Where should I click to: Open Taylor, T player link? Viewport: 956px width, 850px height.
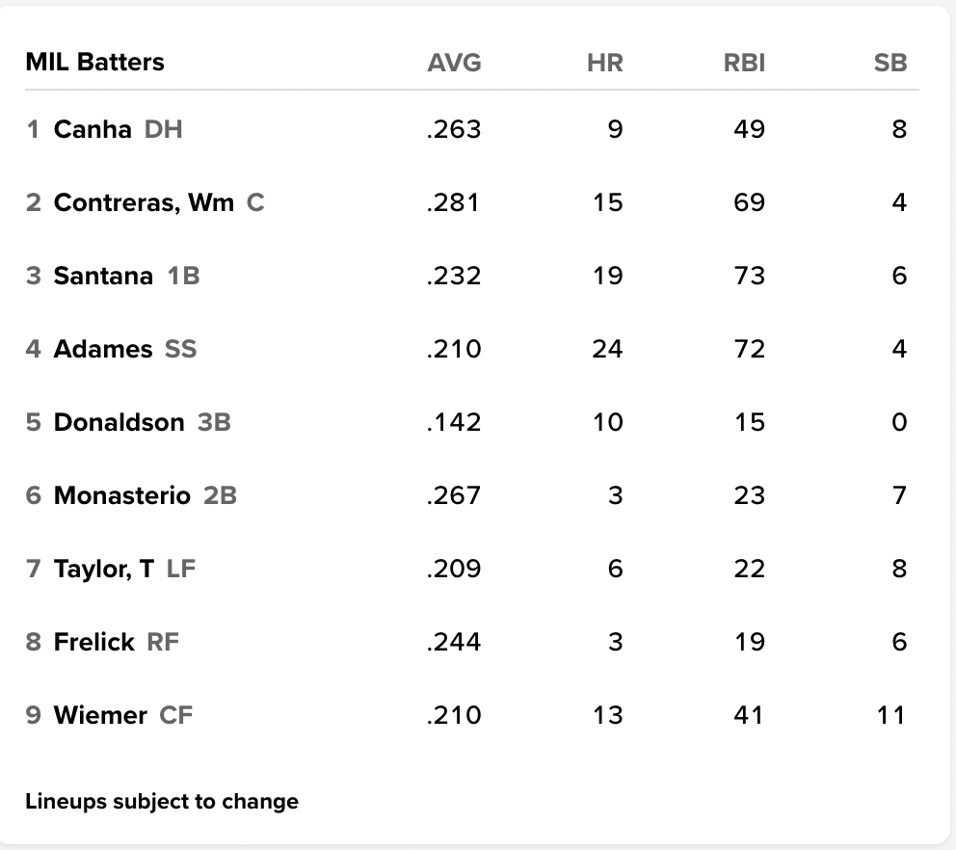click(x=104, y=569)
